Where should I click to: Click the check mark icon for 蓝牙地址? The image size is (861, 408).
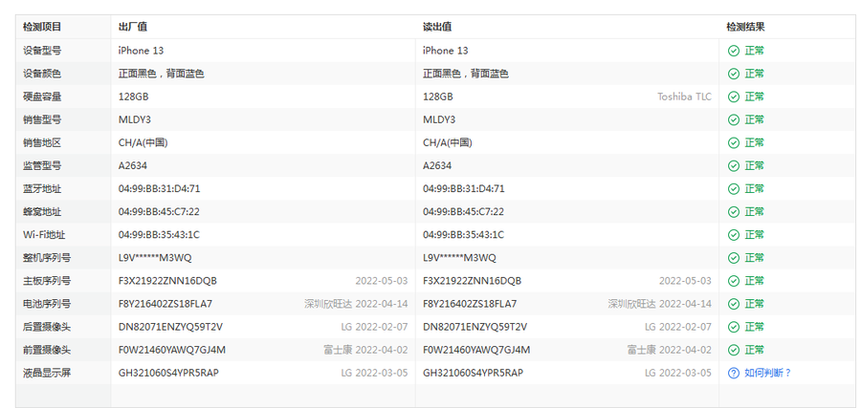[734, 188]
